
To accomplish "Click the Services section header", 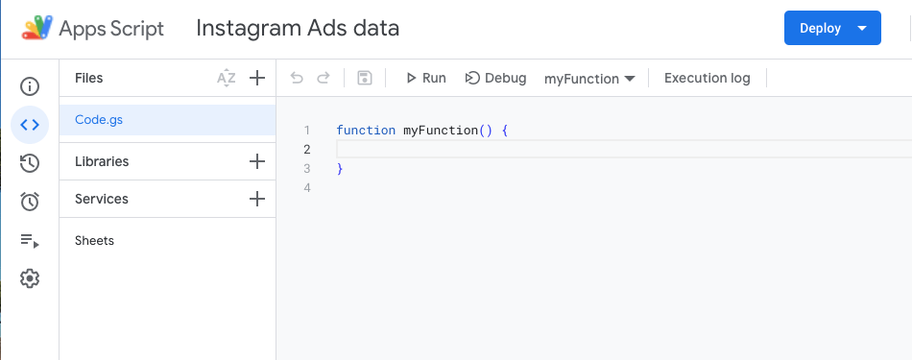I will coord(101,199).
